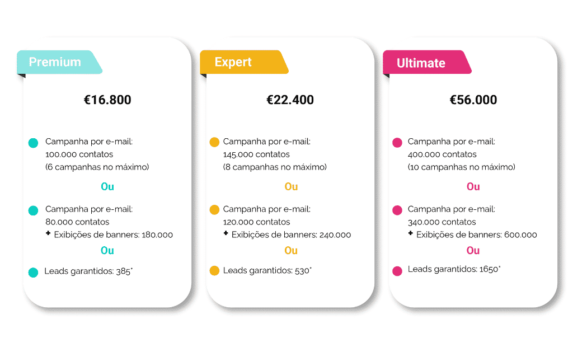The height and width of the screenshot is (352, 573).
Task: Click teal bullet beside 100.000 contatos campaign
Action: (33, 143)
